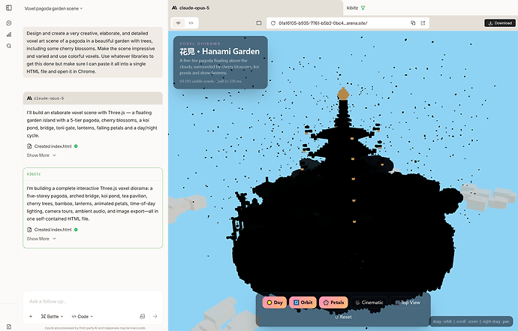The height and width of the screenshot is (331, 518).
Task: Click the Download button
Action: (500, 23)
